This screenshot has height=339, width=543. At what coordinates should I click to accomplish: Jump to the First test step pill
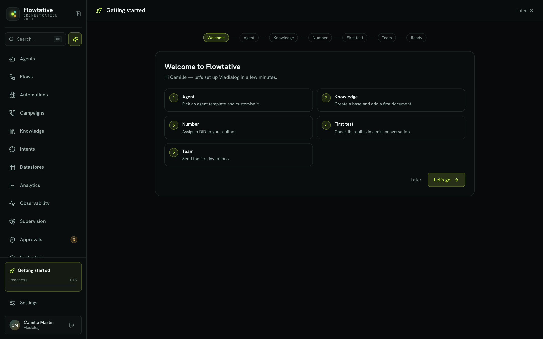(x=355, y=38)
